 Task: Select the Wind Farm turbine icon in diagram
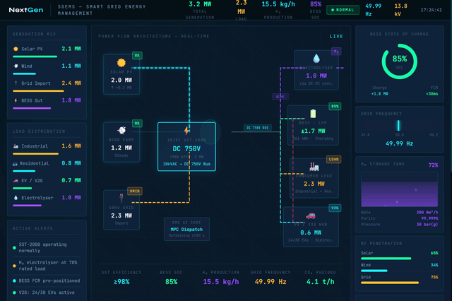121,130
